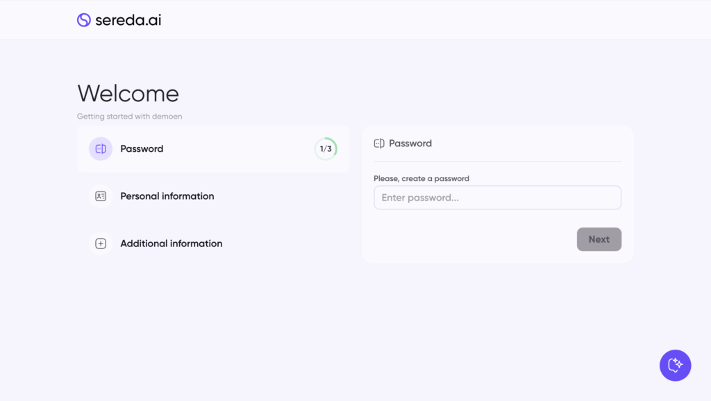
Task: Click the Password panel heading text
Action: point(410,144)
